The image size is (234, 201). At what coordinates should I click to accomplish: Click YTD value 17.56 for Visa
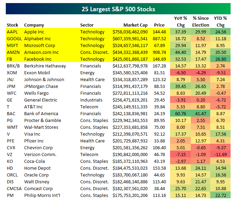(x=221, y=134)
